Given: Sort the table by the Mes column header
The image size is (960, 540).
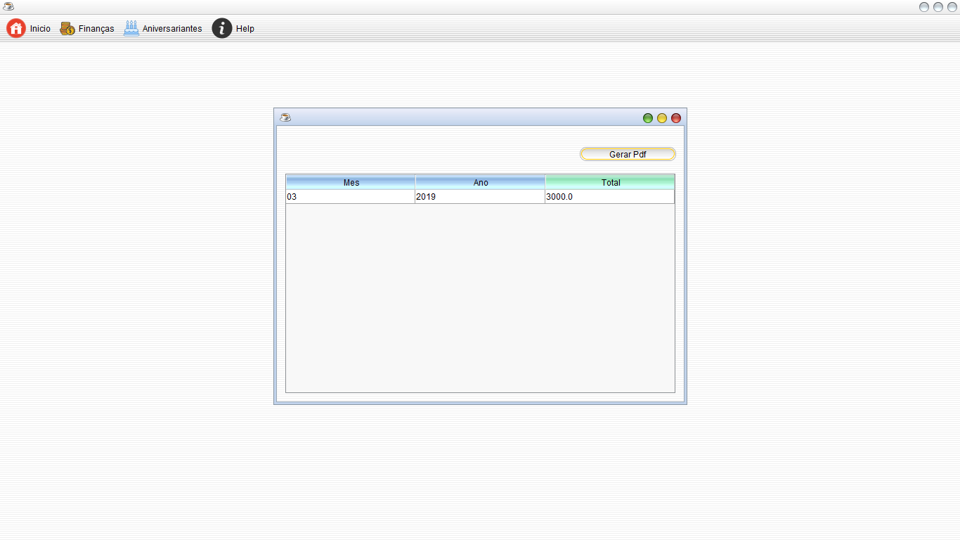Looking at the screenshot, I should click(351, 182).
